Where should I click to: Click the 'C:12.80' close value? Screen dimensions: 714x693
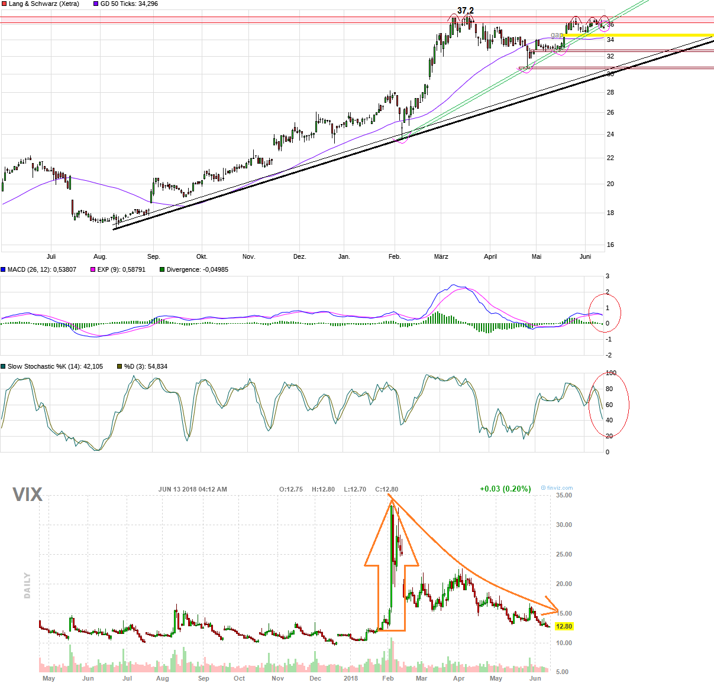[387, 489]
